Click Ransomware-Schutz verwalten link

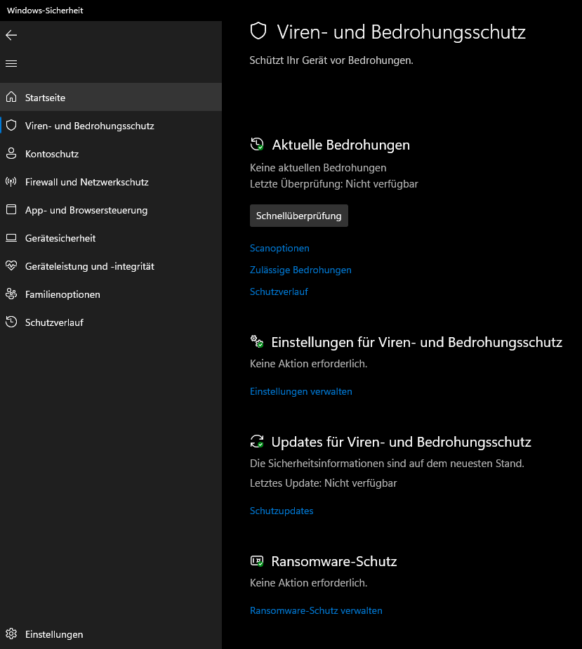click(x=316, y=610)
